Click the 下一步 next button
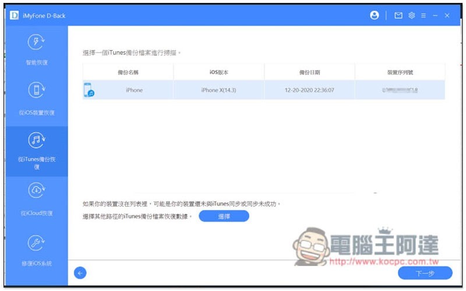466x291 pixels. click(425, 273)
